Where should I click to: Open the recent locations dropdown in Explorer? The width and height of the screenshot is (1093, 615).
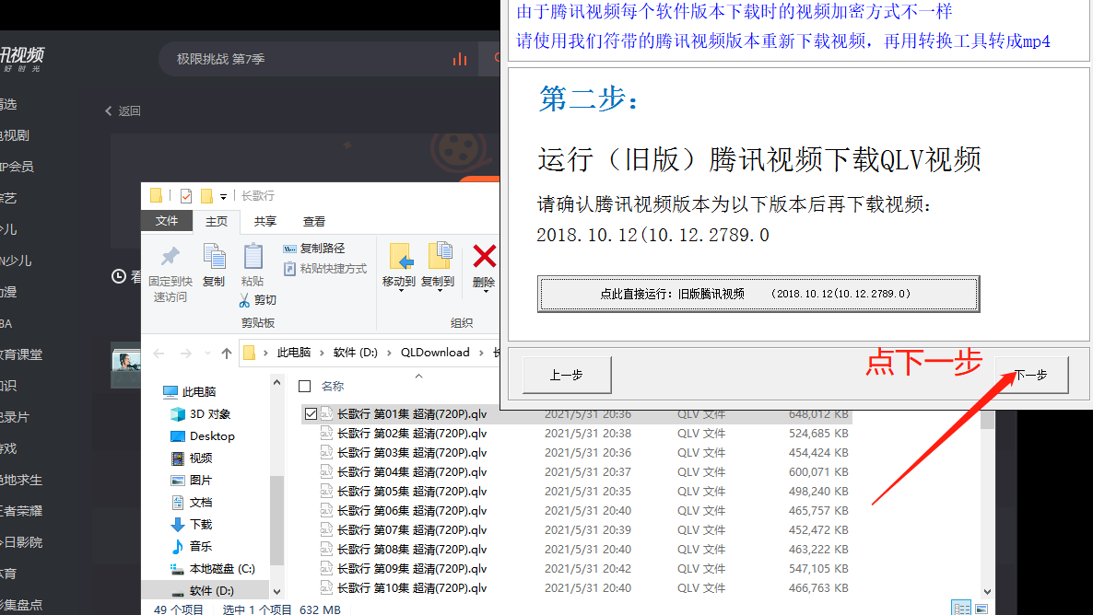click(207, 354)
